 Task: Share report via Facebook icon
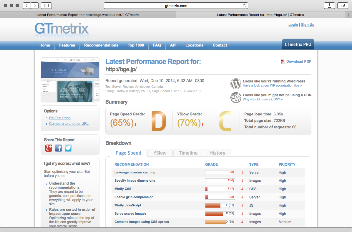pyautogui.click(x=58, y=148)
